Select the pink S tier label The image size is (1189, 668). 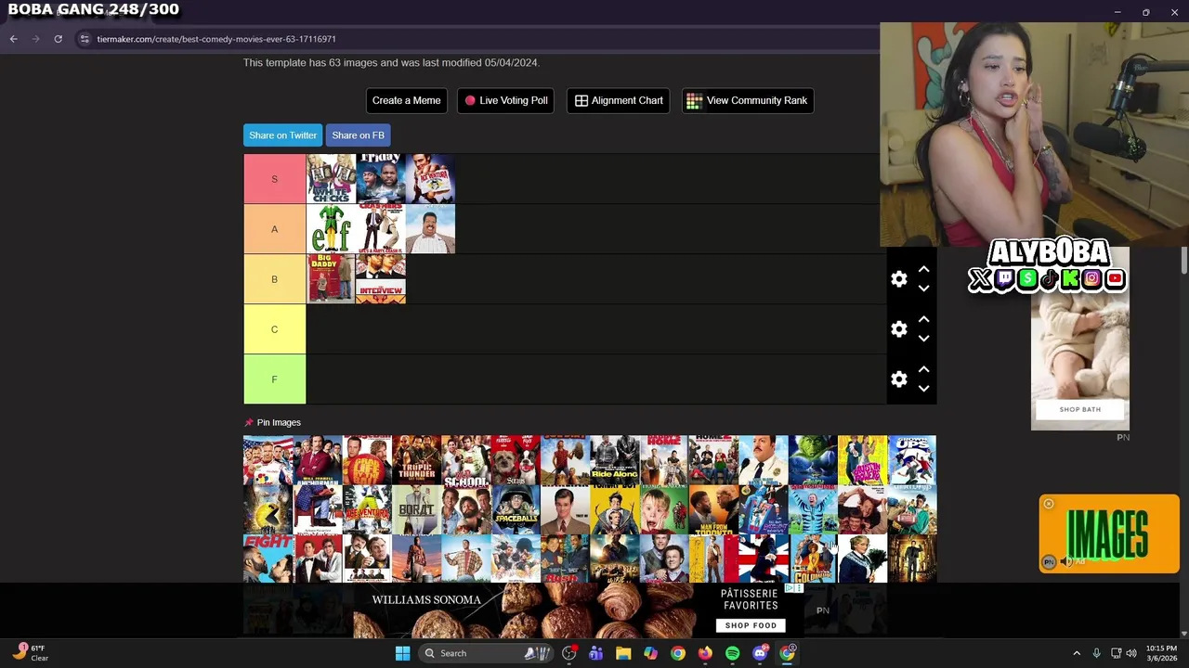click(x=274, y=179)
